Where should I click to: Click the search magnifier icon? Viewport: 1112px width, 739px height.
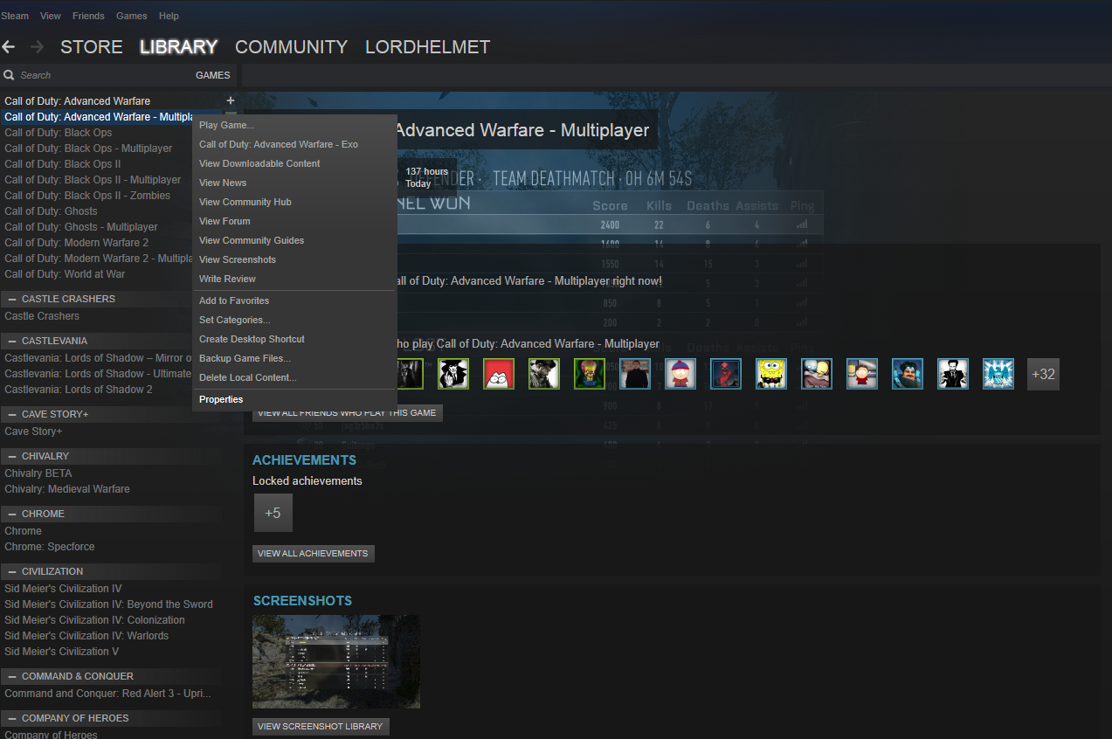[x=9, y=75]
